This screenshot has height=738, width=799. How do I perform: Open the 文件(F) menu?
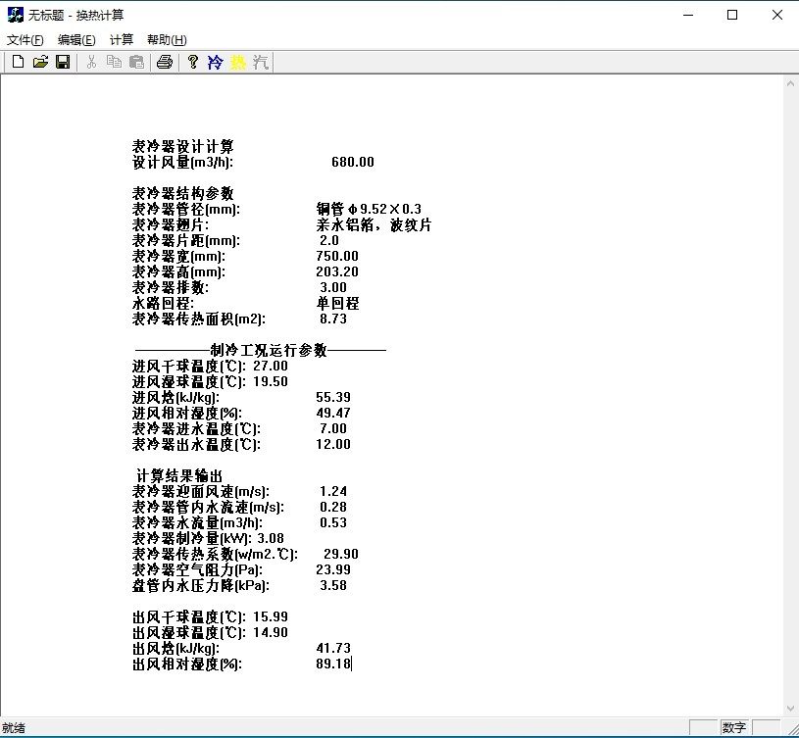(25, 40)
